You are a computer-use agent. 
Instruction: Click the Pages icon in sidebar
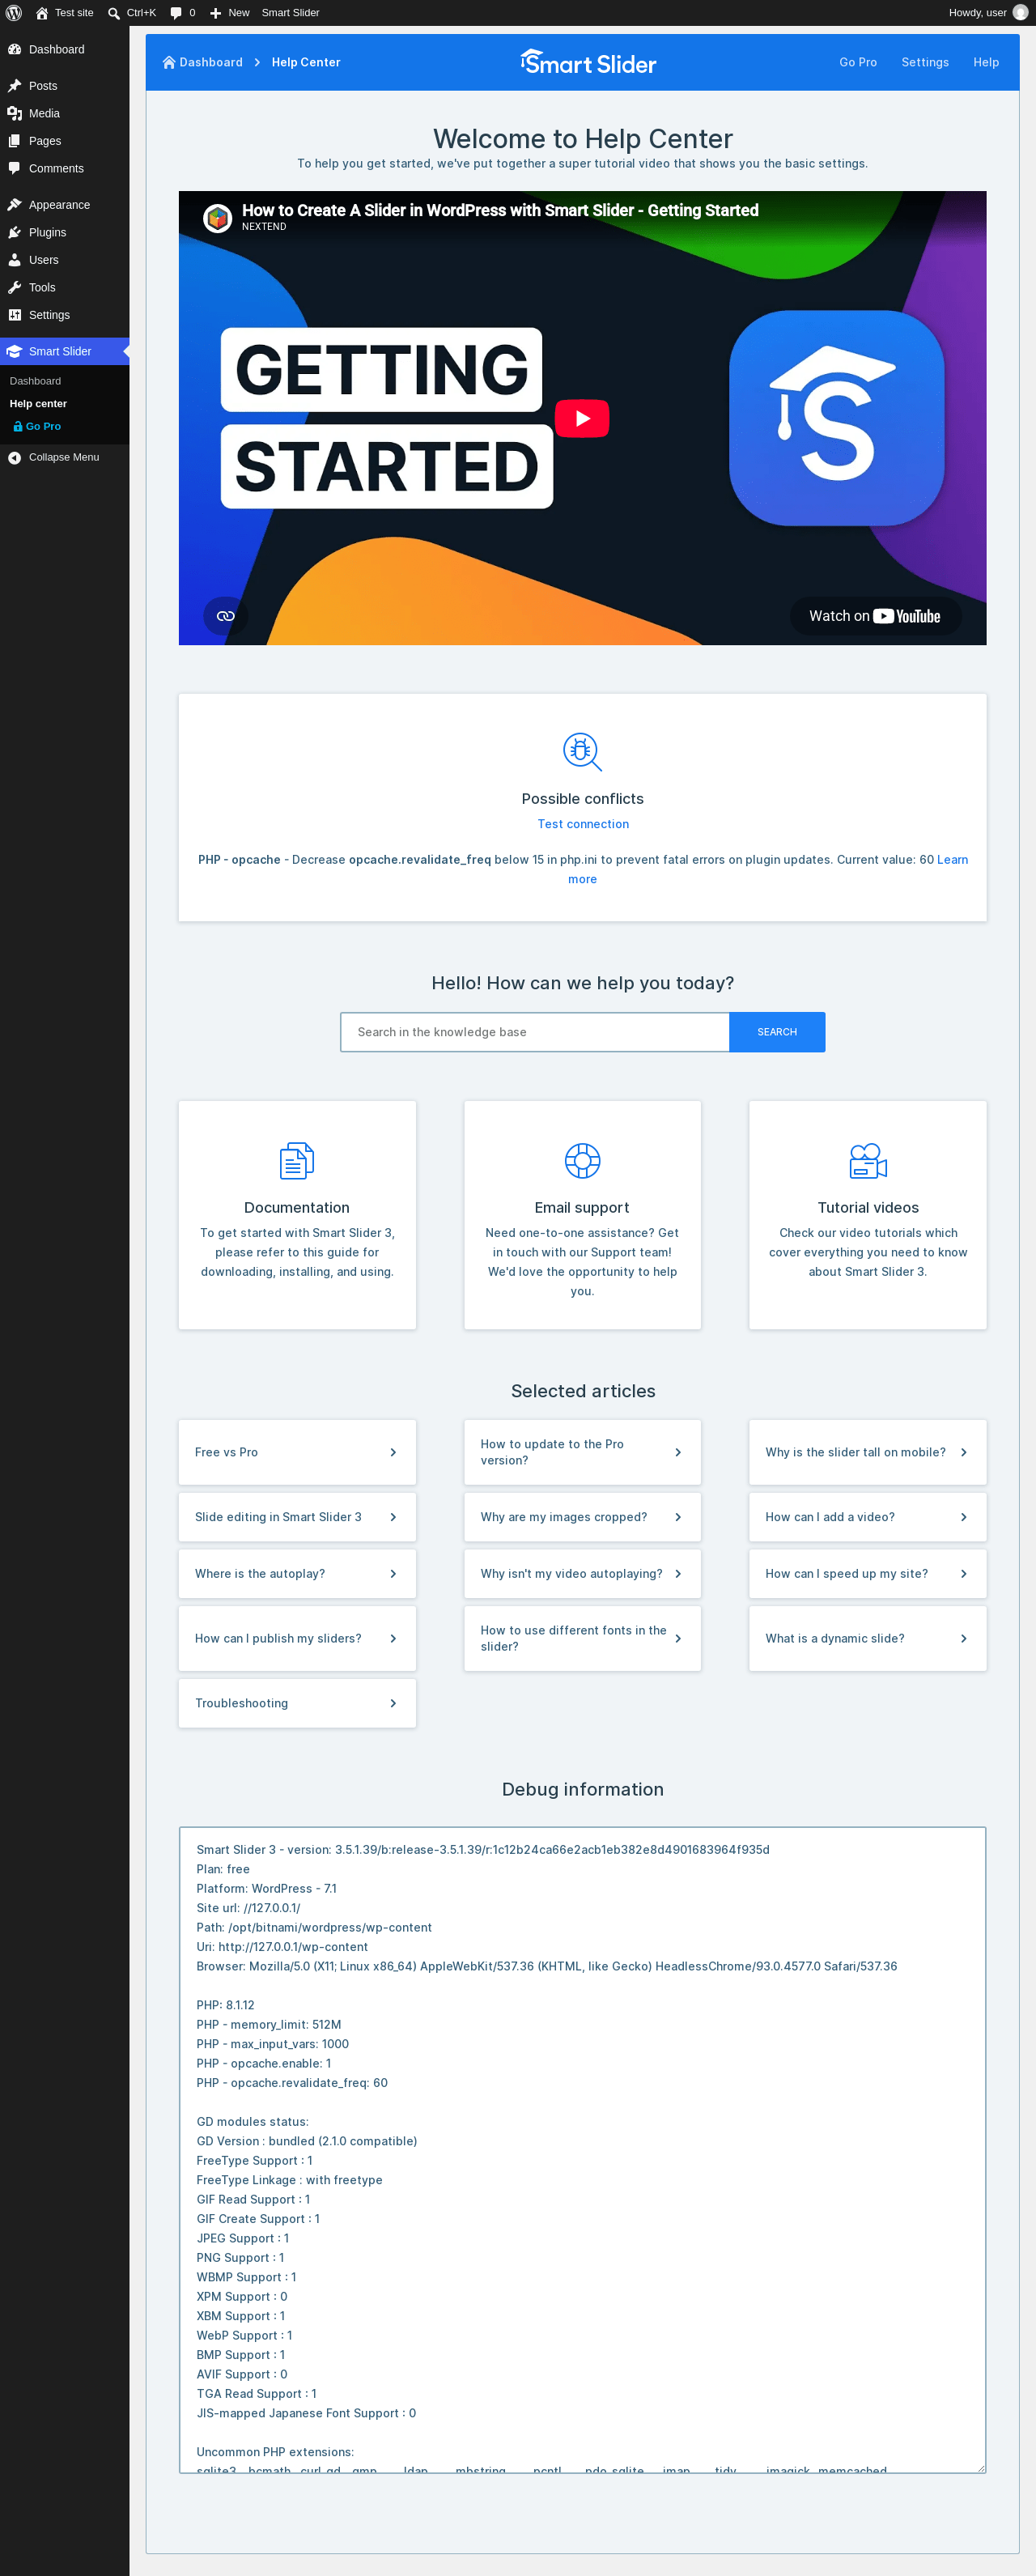point(15,141)
